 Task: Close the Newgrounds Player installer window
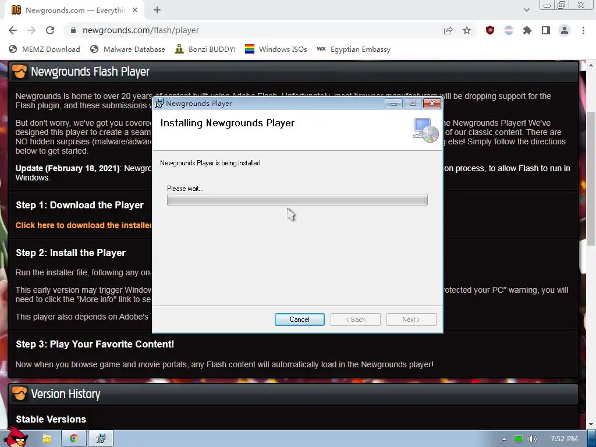(x=432, y=104)
